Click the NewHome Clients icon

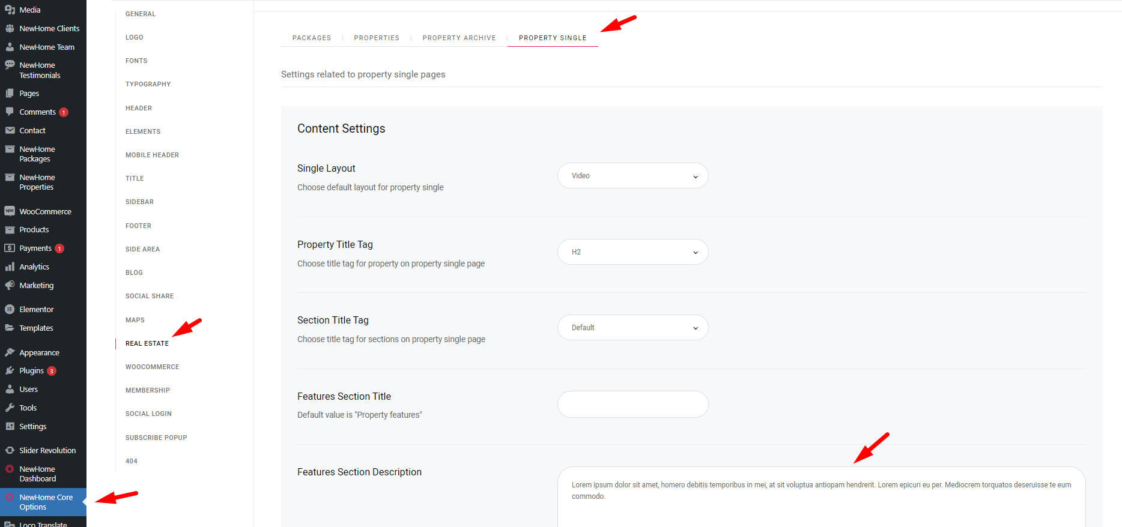10,28
